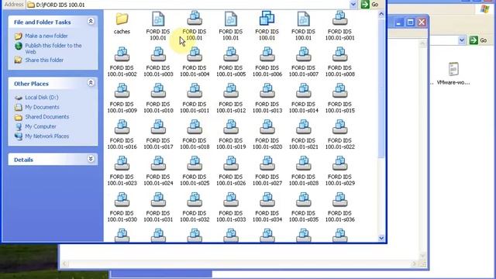Select FORD IDS 100.01-s001 file icon

(x=339, y=19)
